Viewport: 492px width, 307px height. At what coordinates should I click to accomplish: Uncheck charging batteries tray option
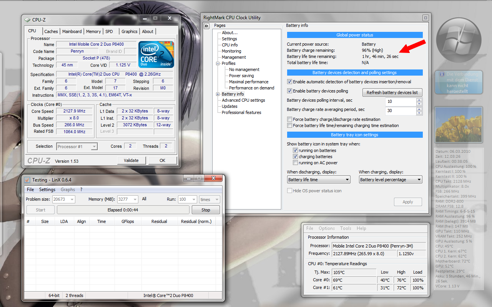[x=295, y=157]
